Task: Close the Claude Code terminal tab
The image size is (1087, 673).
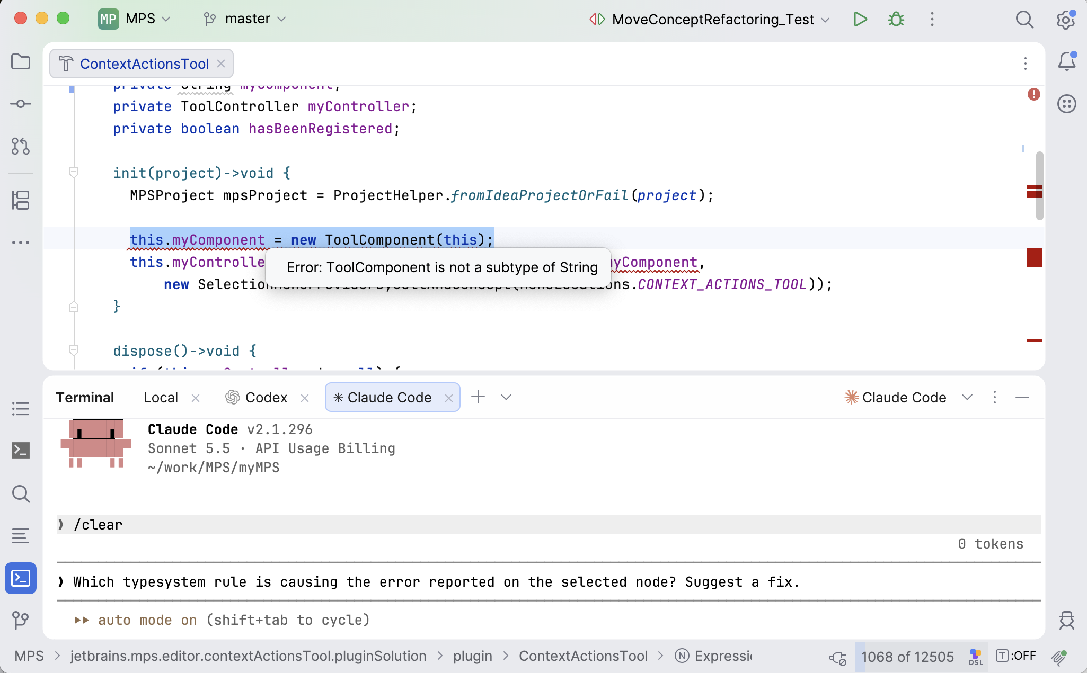Action: 449,398
